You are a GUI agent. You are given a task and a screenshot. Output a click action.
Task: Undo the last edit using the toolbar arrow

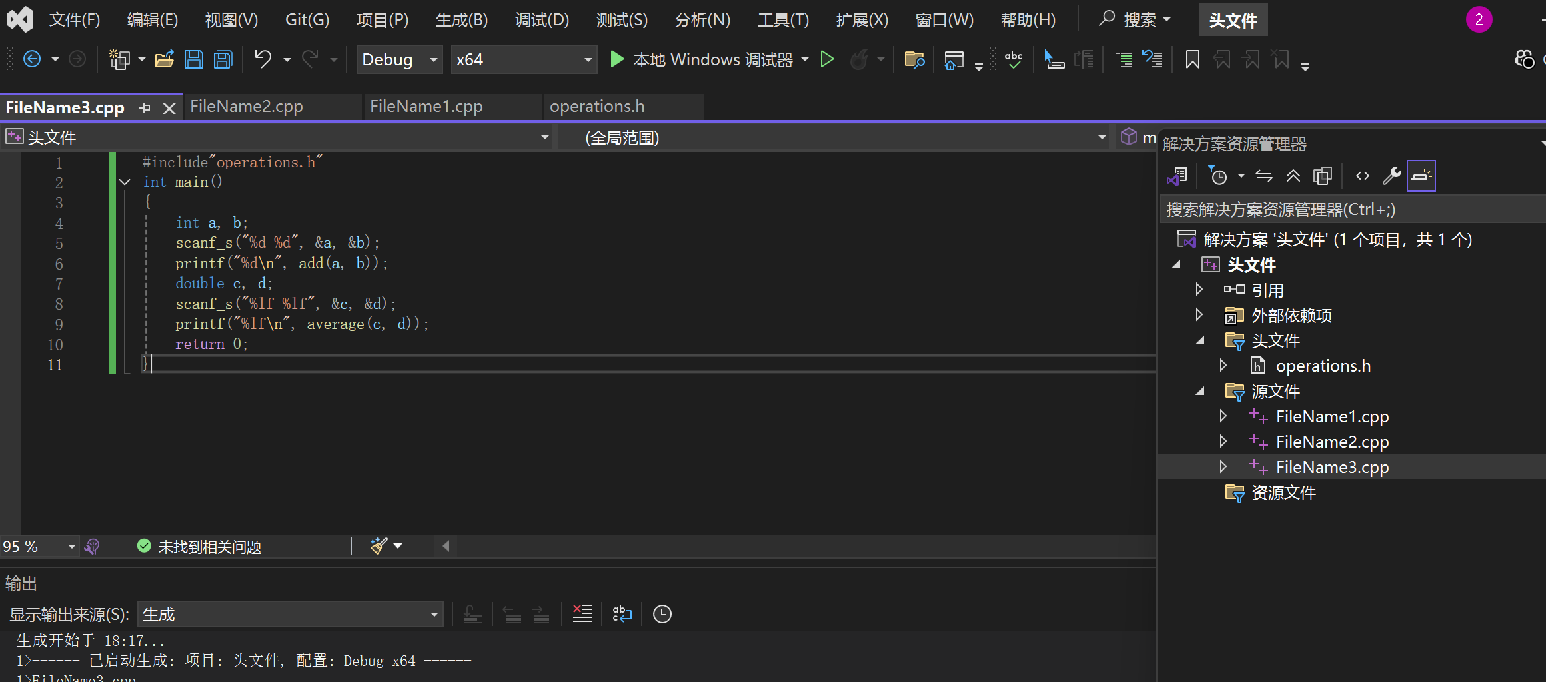(263, 59)
